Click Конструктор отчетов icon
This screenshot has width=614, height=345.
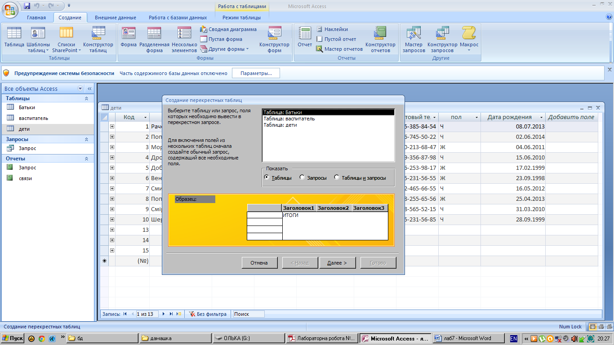(380, 39)
